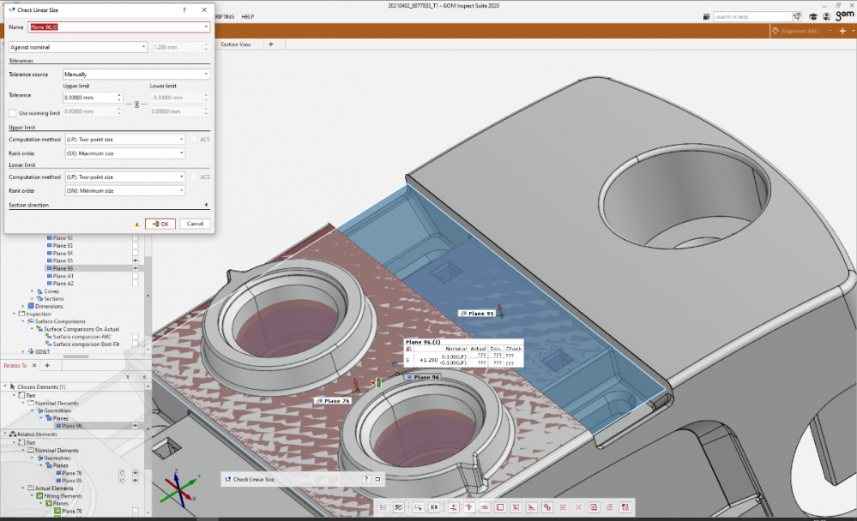Confirm dialog with the OK button
The width and height of the screenshot is (857, 521).
click(x=160, y=224)
